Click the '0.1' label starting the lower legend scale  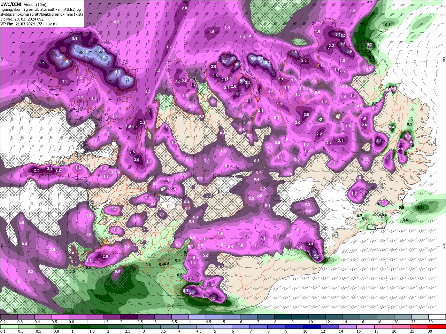(x=3, y=331)
